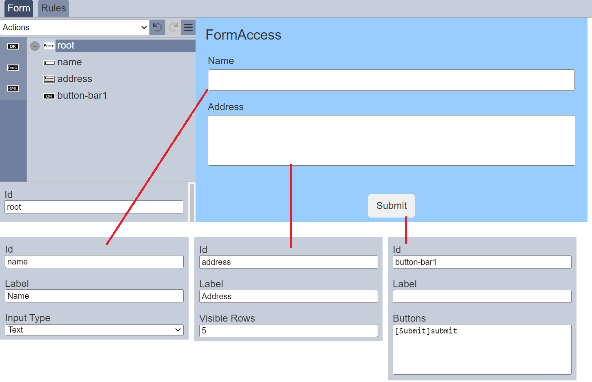The image size is (592, 382).
Task: Click the Submit button
Action: click(x=392, y=206)
